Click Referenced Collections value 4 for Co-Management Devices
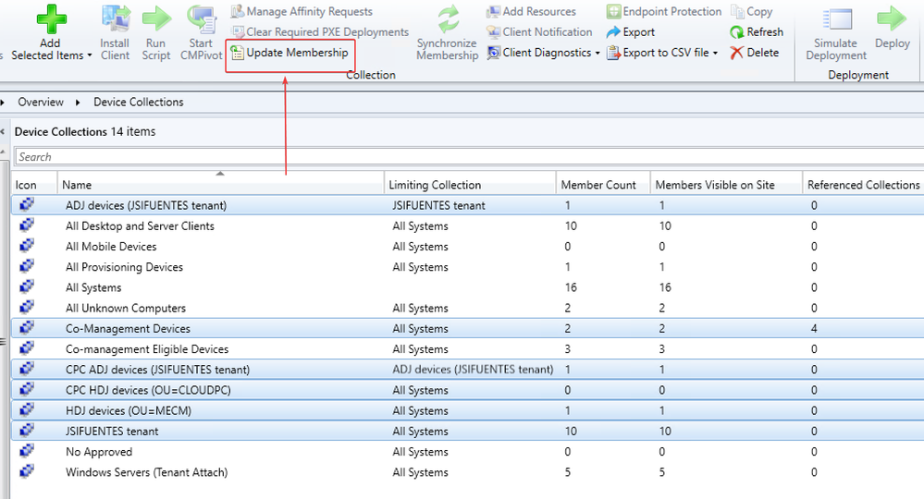Screen dimensions: 924x499 [814, 328]
